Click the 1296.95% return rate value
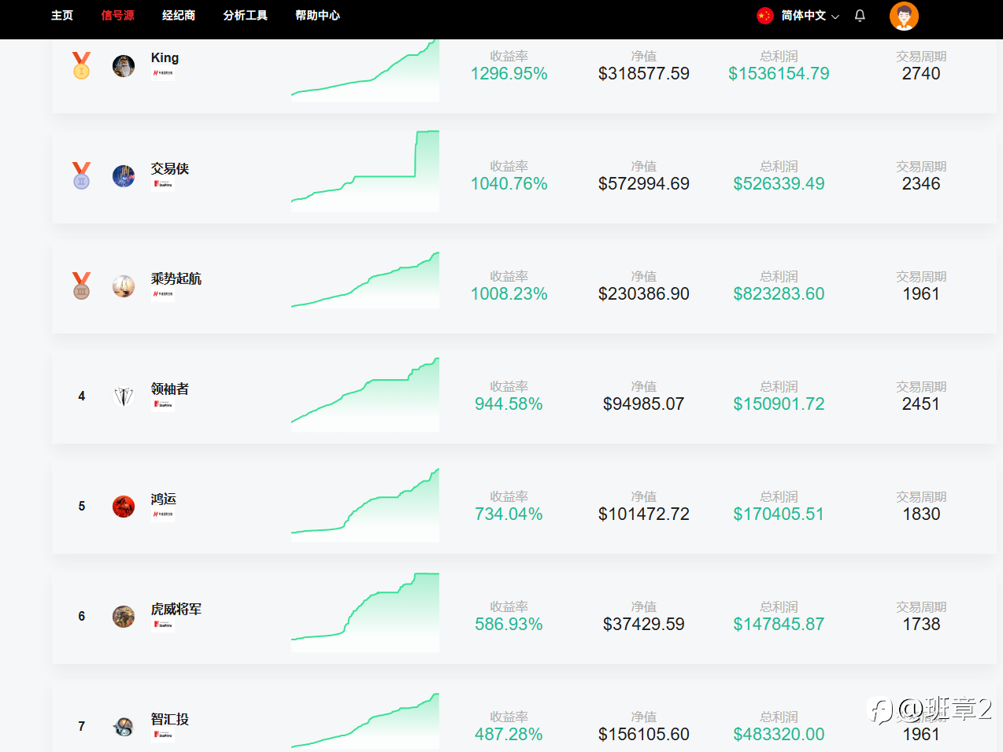Screen dimensions: 1003x752 [x=509, y=74]
